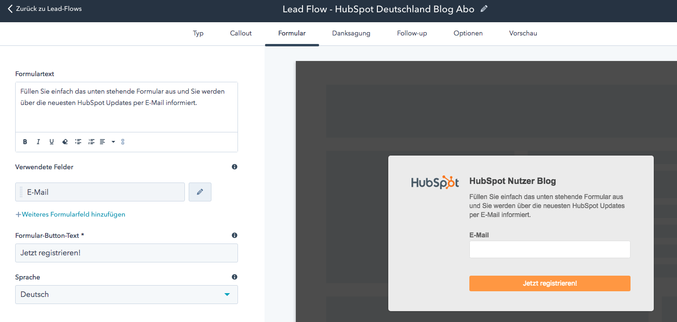Edit the E-Mail field with the pencil button
Image resolution: width=677 pixels, height=322 pixels.
click(x=200, y=192)
